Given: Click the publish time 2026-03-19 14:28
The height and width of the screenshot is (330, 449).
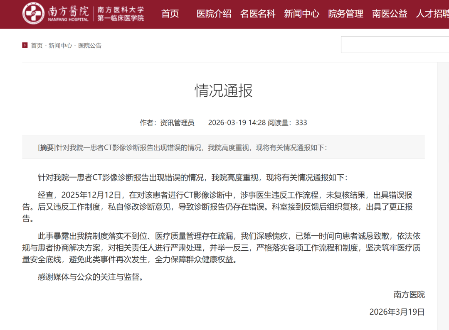Looking at the screenshot, I should point(237,122).
